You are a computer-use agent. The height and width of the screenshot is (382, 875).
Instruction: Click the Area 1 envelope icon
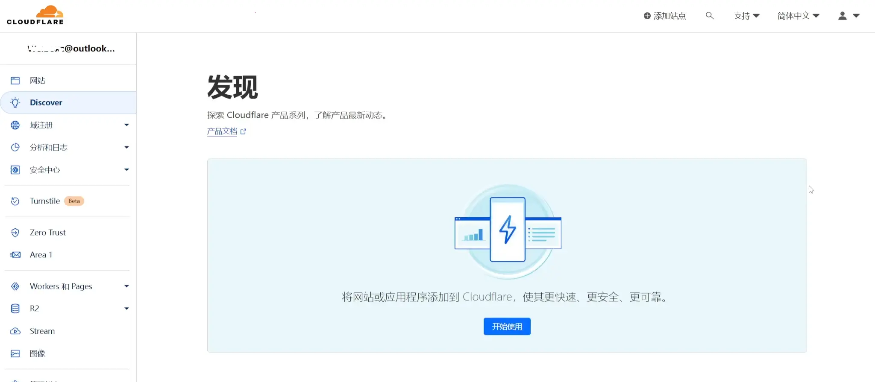point(15,255)
